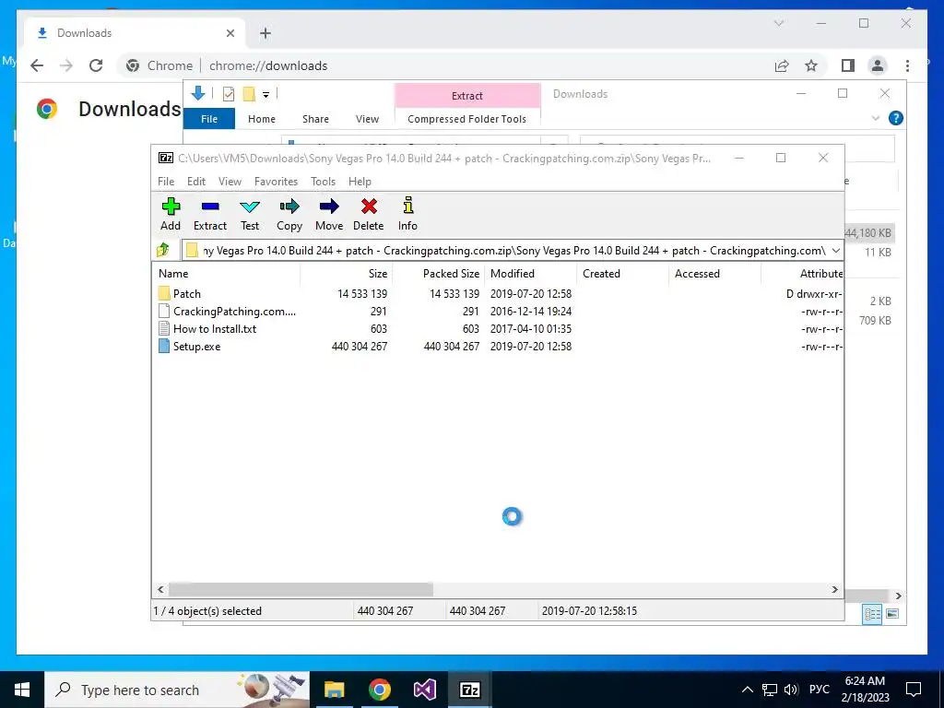
Task: Open the Explorer help question mark
Action: [x=896, y=118]
